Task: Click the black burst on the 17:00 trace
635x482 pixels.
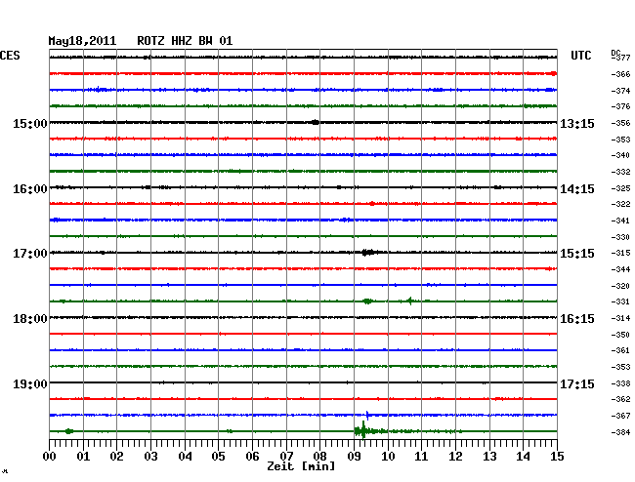Action: coord(369,253)
